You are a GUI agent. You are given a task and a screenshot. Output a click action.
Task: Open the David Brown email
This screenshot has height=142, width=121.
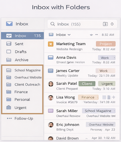[82, 137]
